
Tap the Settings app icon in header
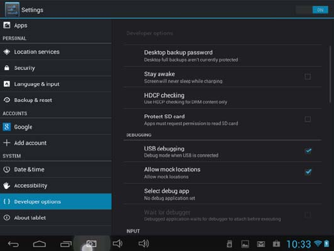tap(12, 10)
